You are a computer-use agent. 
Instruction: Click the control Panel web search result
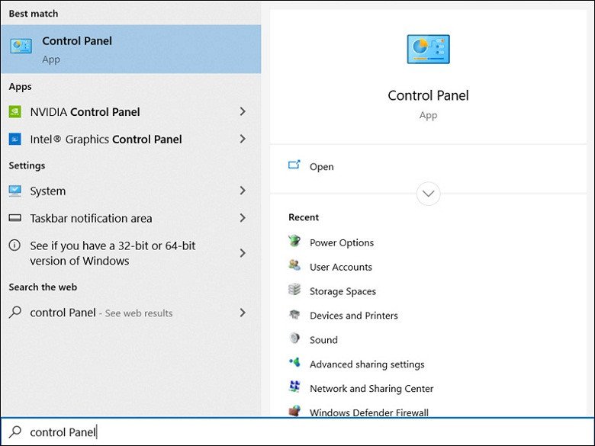click(101, 313)
